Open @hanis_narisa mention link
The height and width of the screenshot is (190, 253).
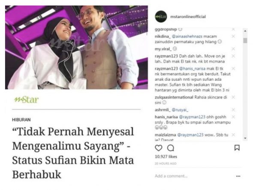point(193,68)
